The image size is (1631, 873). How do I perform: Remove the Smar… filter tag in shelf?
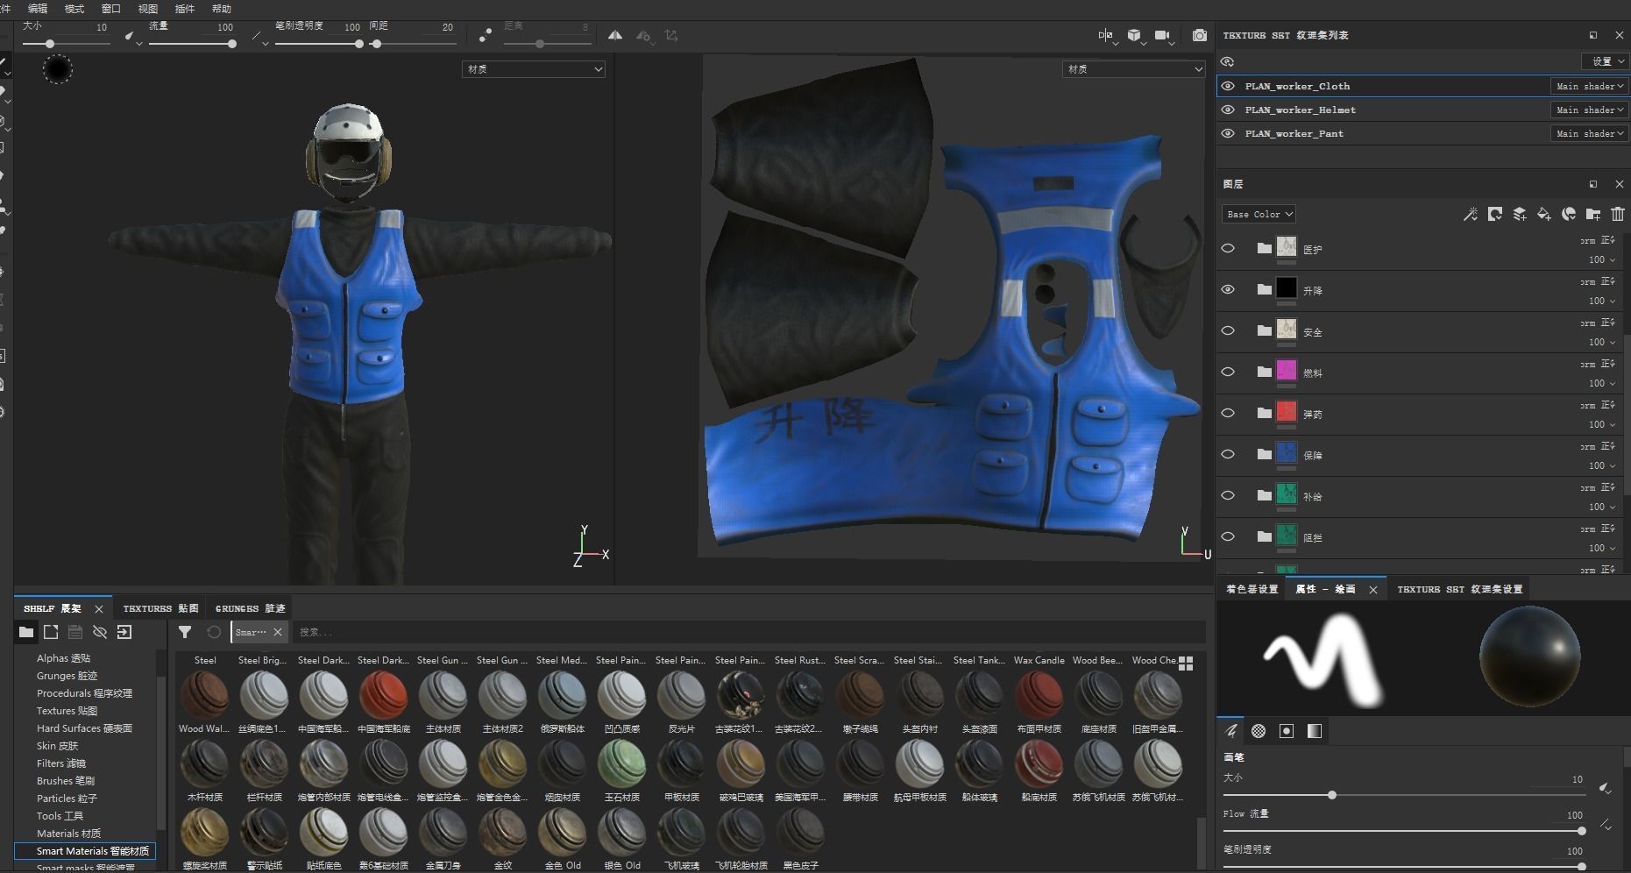click(x=278, y=632)
